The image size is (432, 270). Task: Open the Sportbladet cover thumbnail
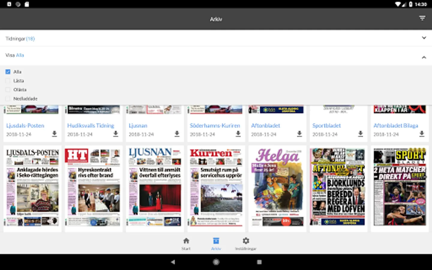(x=400, y=187)
